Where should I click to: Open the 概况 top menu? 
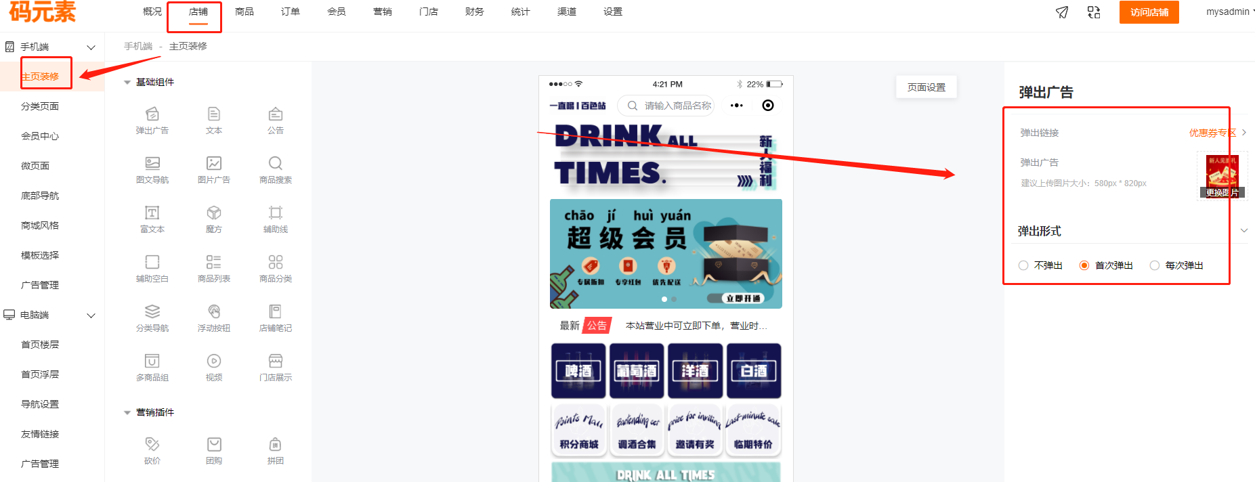coord(152,12)
